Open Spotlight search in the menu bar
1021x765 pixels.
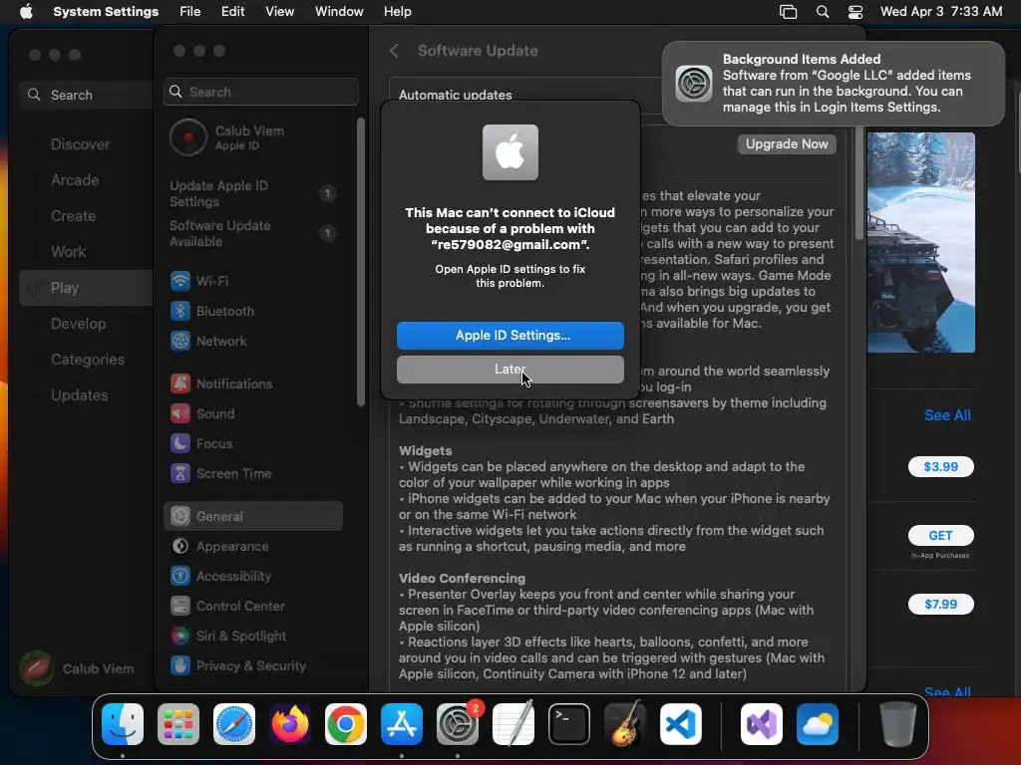[823, 12]
